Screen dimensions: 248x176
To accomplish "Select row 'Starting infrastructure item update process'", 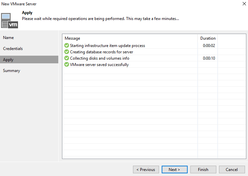I will point(154,46).
